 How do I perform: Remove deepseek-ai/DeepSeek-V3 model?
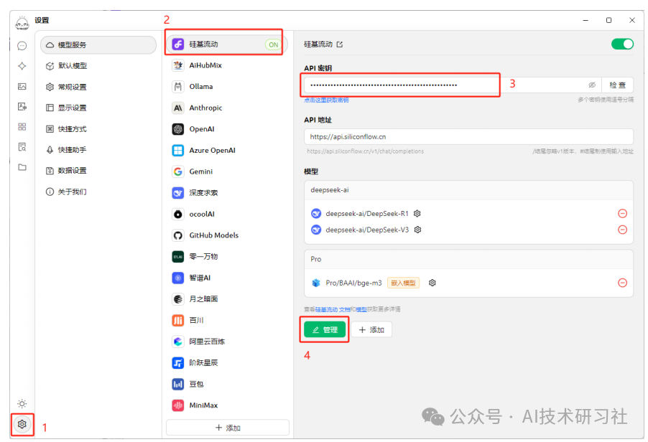point(622,230)
